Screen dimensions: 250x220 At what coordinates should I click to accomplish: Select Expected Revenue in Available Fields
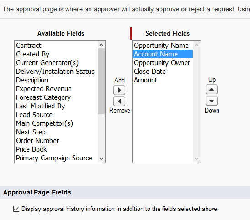(x=56, y=89)
